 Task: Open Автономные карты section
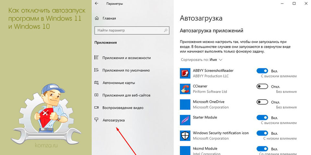pos(119,83)
